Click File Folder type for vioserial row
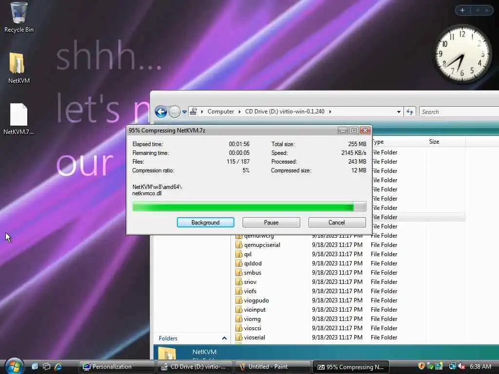This screenshot has width=499, height=374. [384, 337]
